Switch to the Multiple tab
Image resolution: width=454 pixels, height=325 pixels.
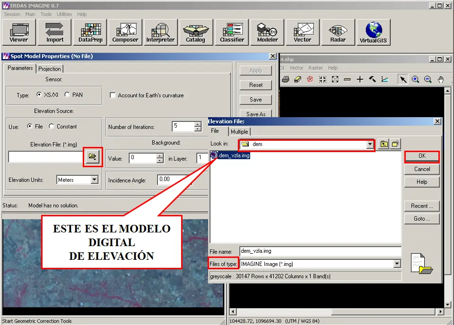click(239, 132)
